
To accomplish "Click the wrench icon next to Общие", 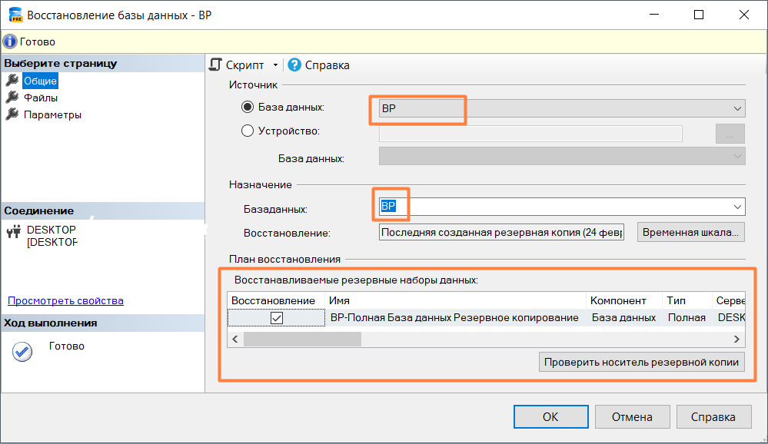I will pos(12,81).
